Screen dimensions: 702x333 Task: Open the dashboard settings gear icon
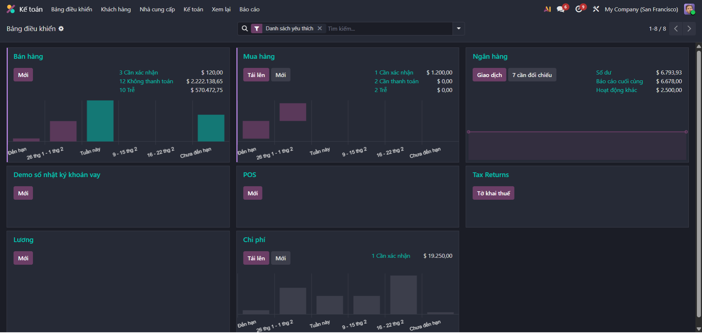(61, 28)
